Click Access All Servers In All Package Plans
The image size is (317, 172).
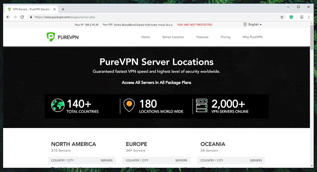pyautogui.click(x=157, y=83)
